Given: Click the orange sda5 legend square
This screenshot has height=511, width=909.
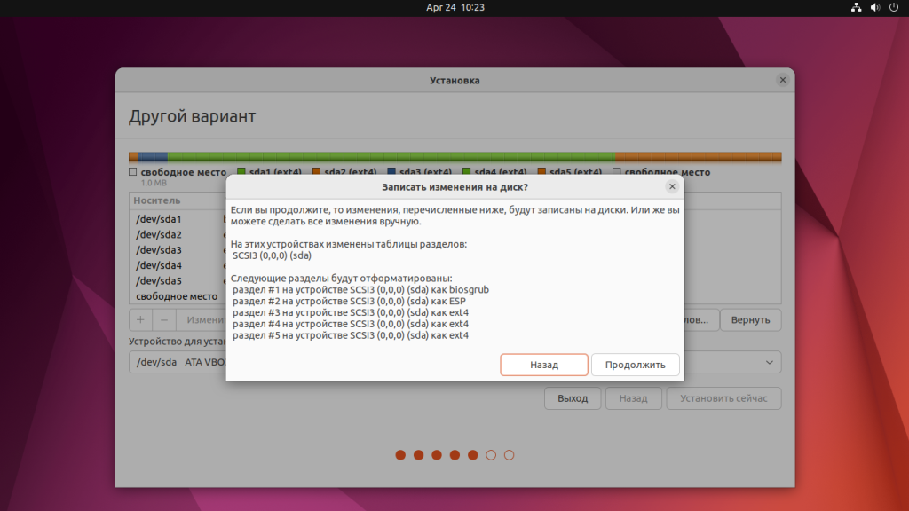Looking at the screenshot, I should [541, 172].
